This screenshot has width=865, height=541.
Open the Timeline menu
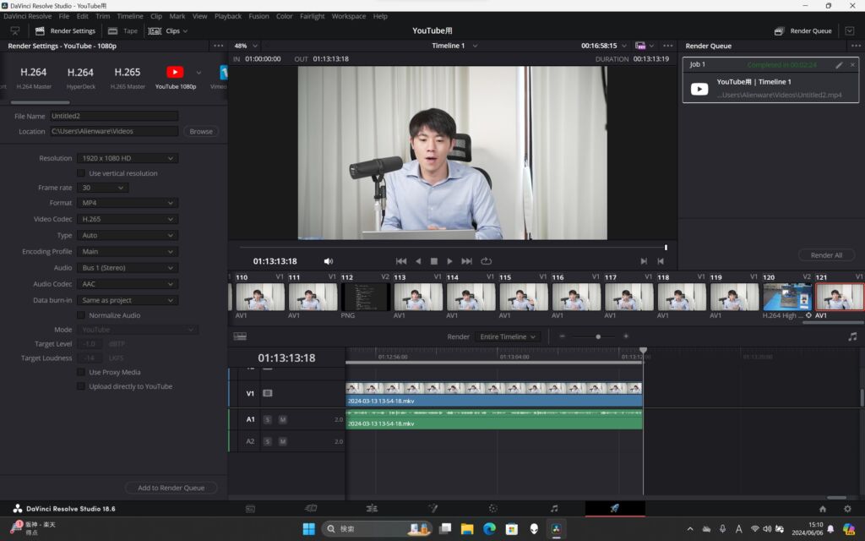(x=129, y=16)
